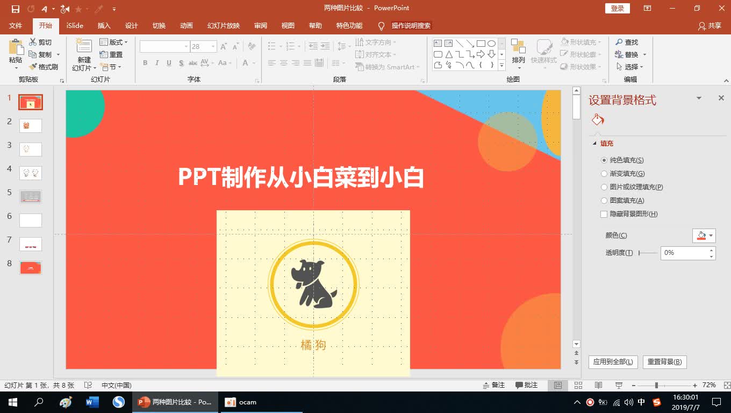Expand the shapes gallery with More arrow
The image size is (731, 413).
(501, 65)
